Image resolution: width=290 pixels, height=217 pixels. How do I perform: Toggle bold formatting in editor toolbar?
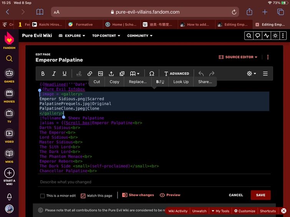click(x=43, y=74)
